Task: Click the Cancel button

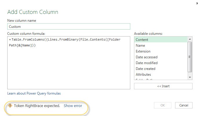Action: [184, 105]
